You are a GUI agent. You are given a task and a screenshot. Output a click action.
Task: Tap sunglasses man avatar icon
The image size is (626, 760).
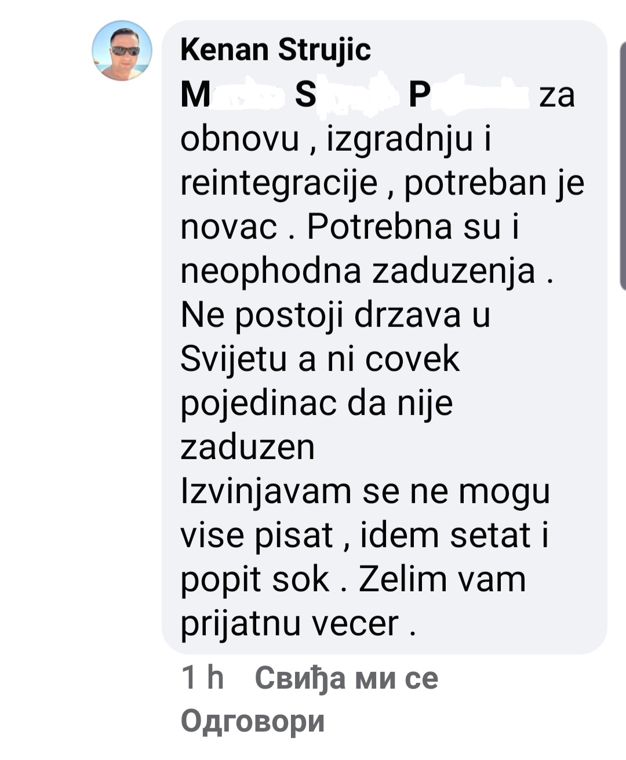[122, 50]
